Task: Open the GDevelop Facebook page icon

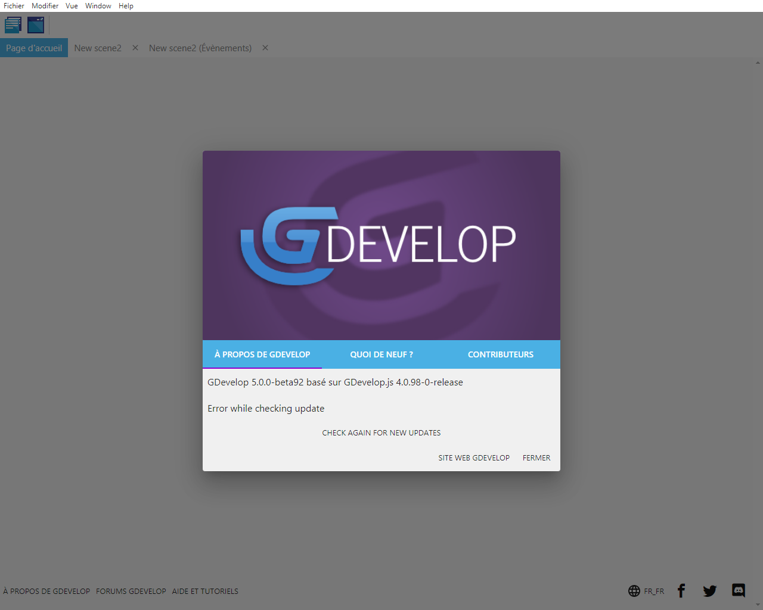Action: (681, 590)
